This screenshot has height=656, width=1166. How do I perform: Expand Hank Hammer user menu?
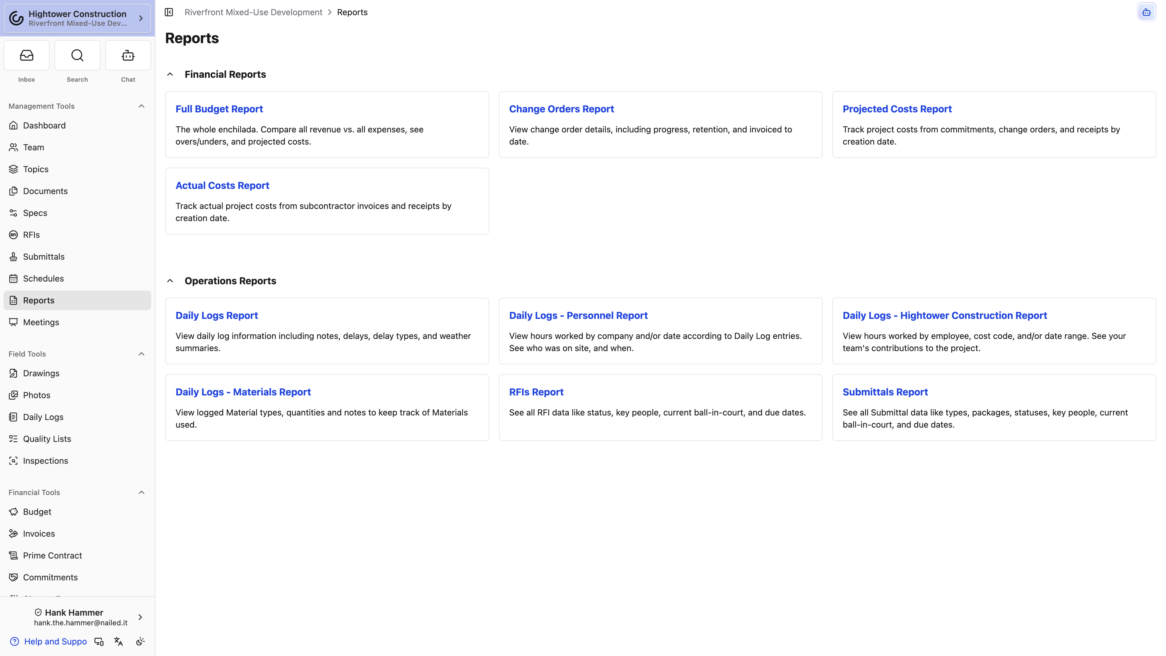coord(140,617)
